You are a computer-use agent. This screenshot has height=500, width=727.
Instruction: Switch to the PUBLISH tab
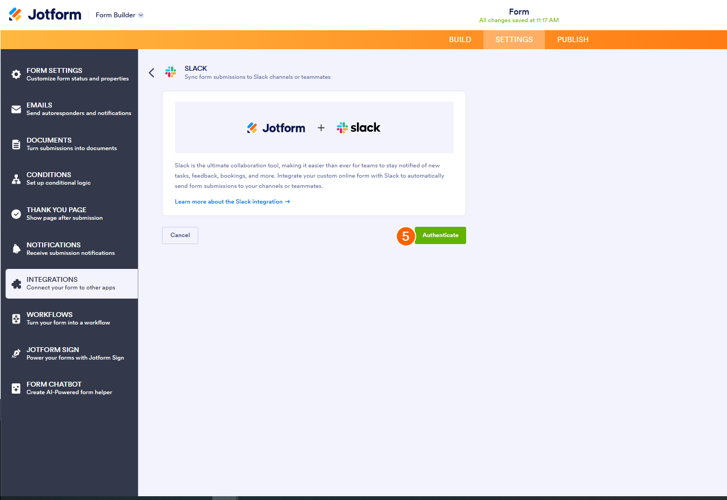click(573, 39)
